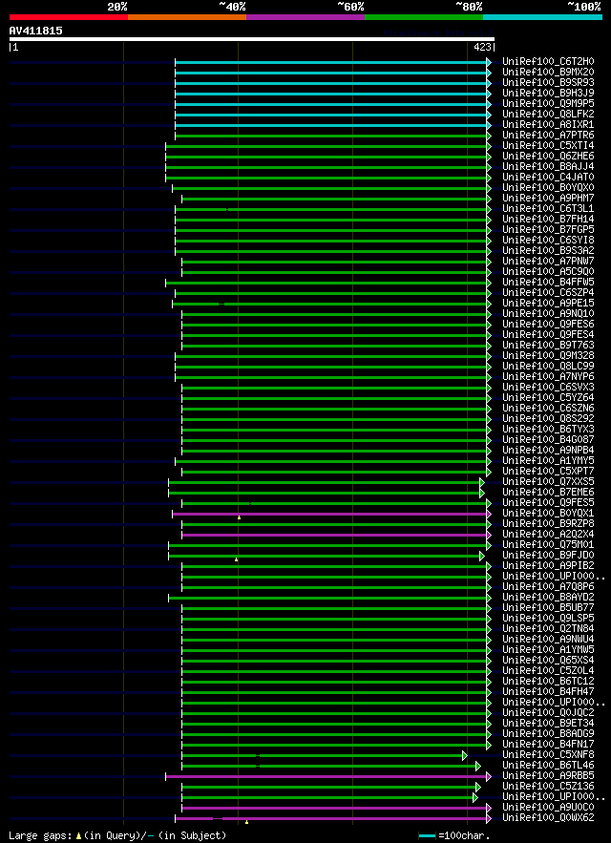Click the UniRef100_B4FN17 hit name

tap(548, 745)
